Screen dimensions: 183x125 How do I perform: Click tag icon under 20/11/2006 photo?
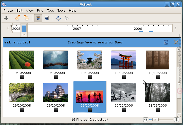124,110
